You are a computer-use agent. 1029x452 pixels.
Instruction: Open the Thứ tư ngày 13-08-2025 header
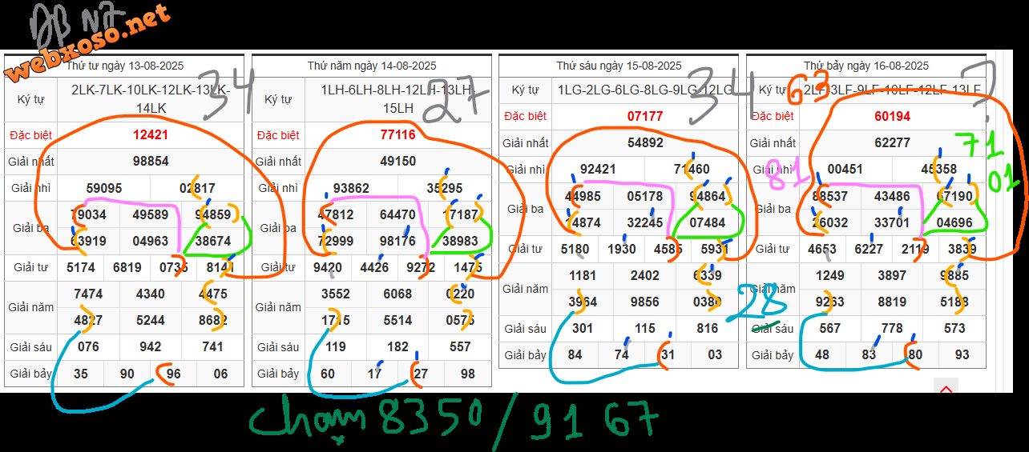point(124,66)
